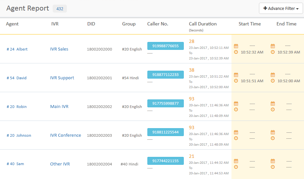
Task: Click clock icon in Johnson's Start Time
Action: pyautogui.click(x=236, y=138)
